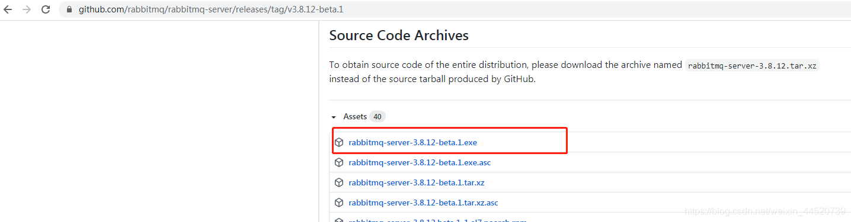Download rabbitmq-server-3.8.12-beta.1.exe
This screenshot has height=222, width=851.
tap(412, 142)
